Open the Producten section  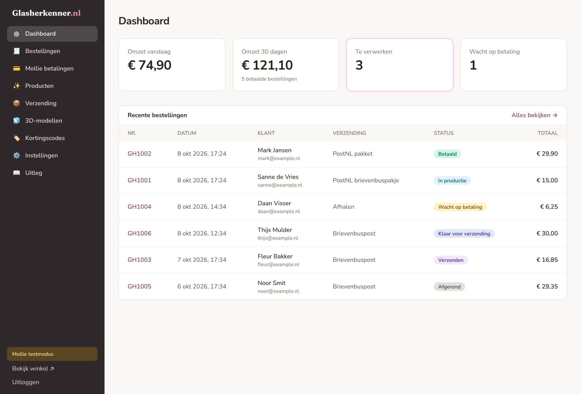point(52,86)
